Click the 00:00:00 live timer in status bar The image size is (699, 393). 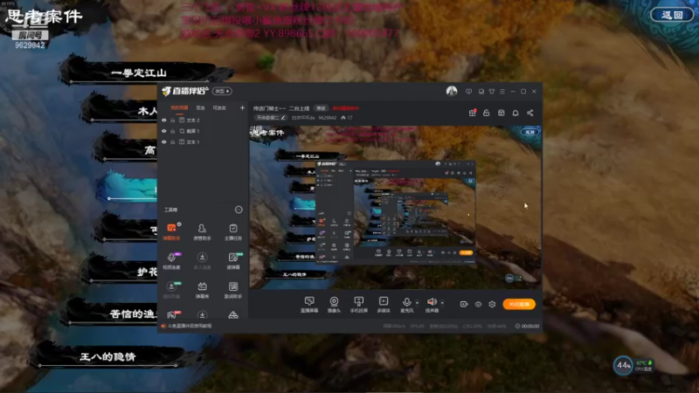[527, 326]
